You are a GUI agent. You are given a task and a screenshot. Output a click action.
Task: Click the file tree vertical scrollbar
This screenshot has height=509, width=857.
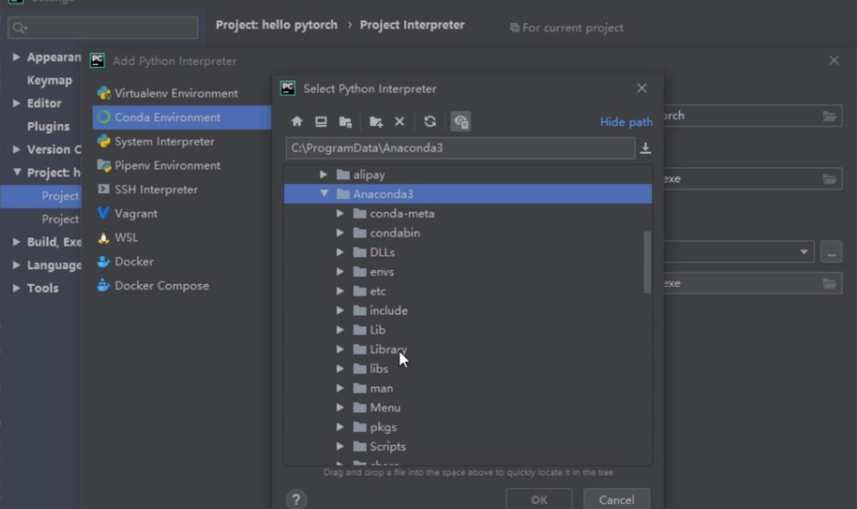coord(647,262)
